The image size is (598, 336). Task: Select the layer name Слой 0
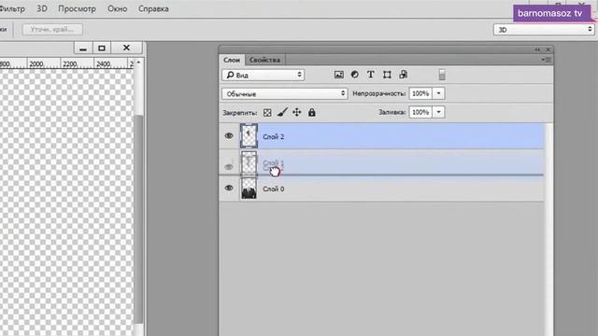tap(274, 189)
